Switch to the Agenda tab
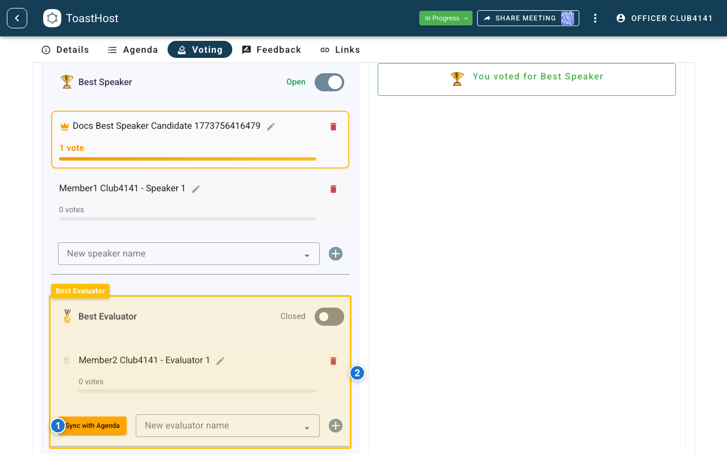 (132, 49)
